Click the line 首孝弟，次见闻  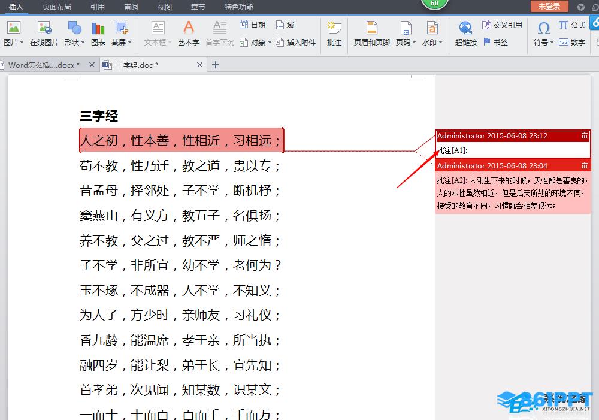click(x=180, y=390)
